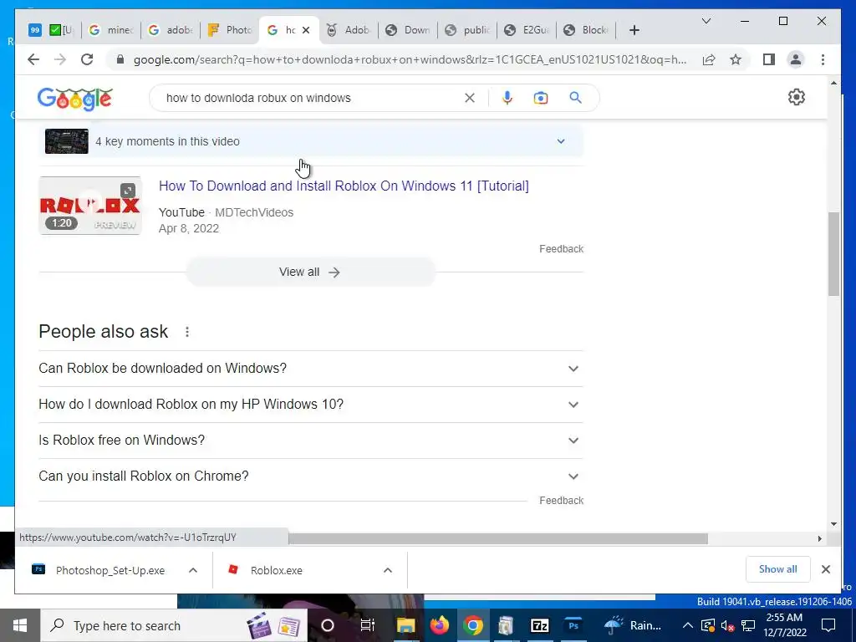Open Photoshop_Set-Up.exe from the downloads bar
856x642 pixels.
(x=110, y=570)
